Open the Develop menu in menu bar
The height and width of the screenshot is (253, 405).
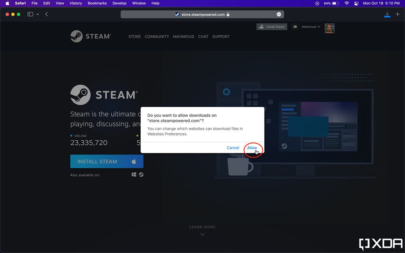click(119, 3)
